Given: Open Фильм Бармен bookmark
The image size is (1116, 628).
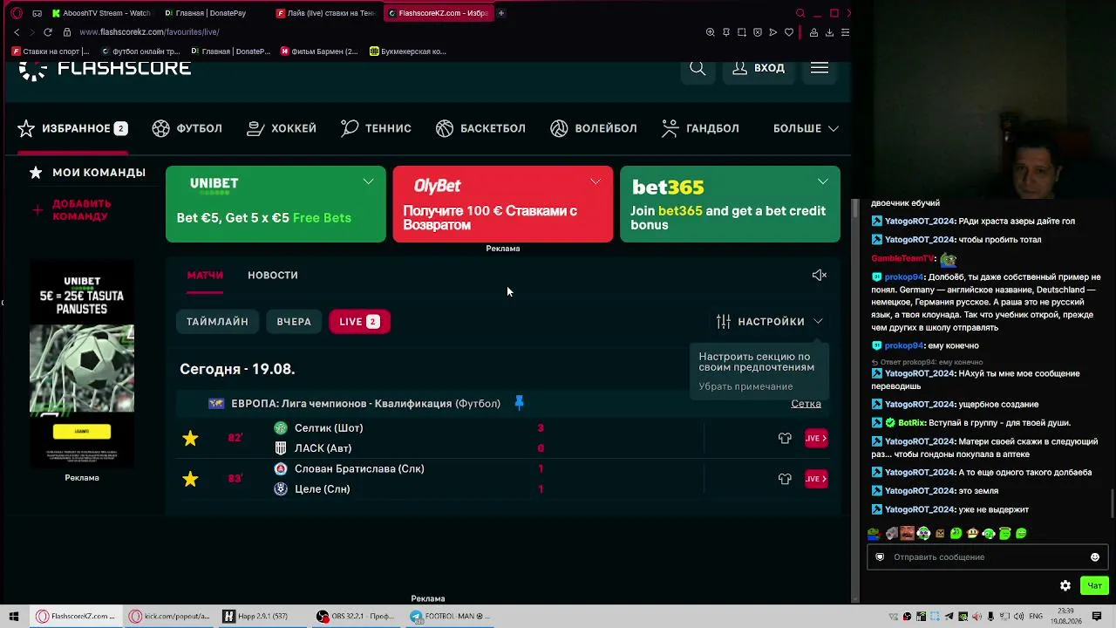Looking at the screenshot, I should 319,51.
